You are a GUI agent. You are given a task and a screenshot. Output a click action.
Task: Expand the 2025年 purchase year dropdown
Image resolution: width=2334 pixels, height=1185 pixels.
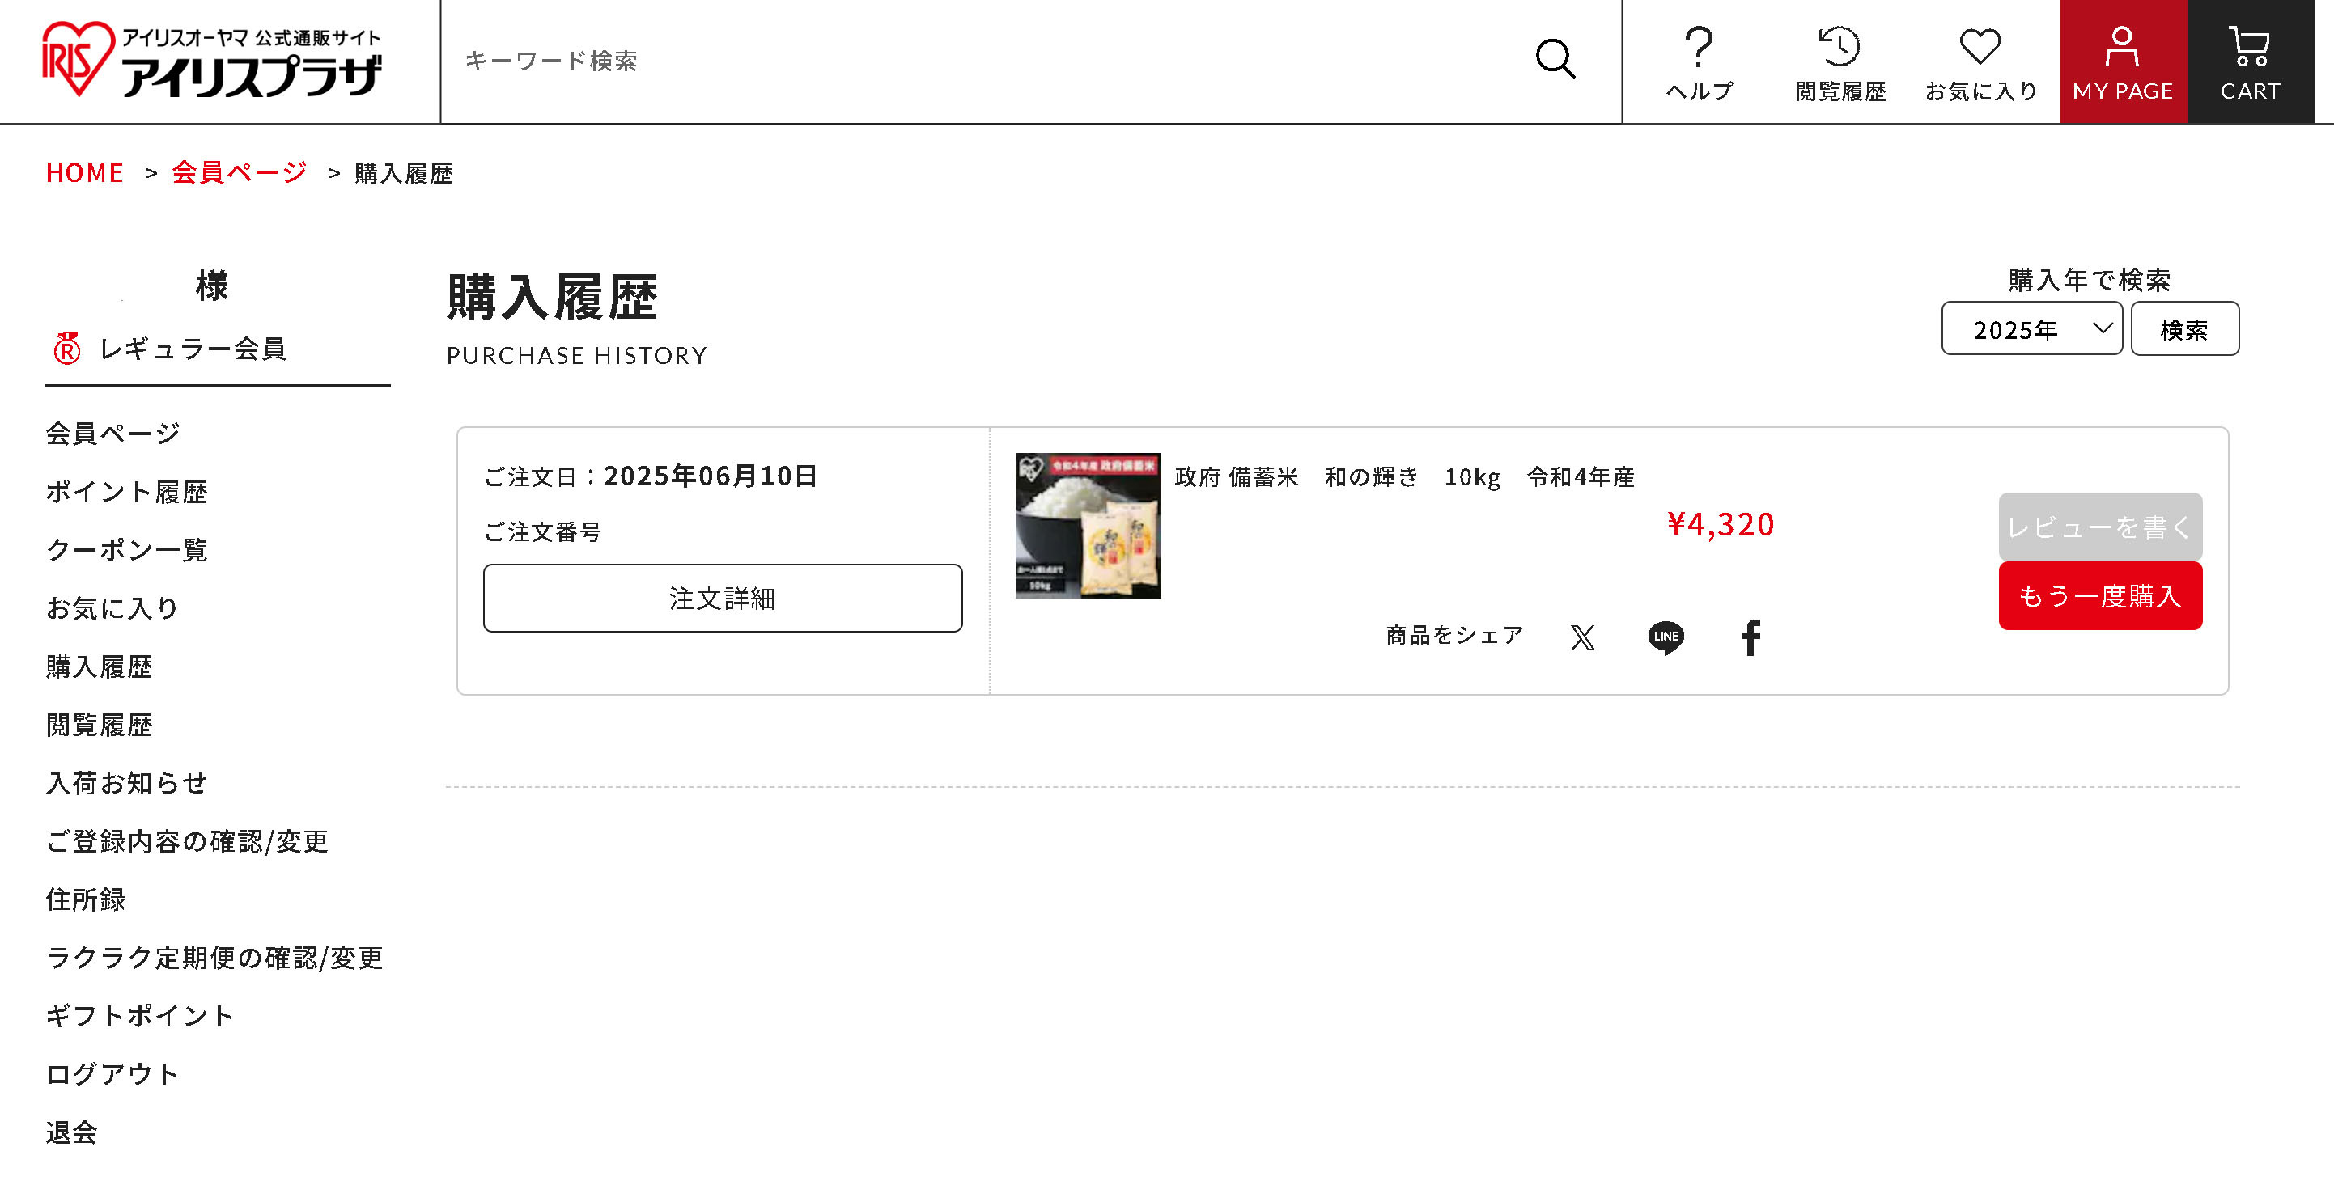[x=2031, y=328]
